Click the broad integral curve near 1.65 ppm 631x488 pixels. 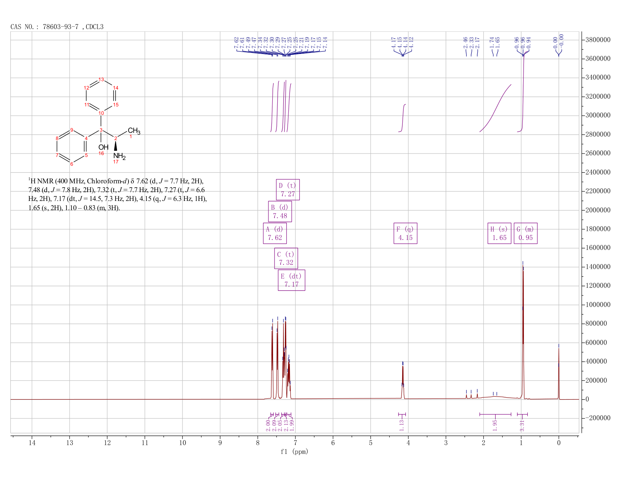(496, 108)
